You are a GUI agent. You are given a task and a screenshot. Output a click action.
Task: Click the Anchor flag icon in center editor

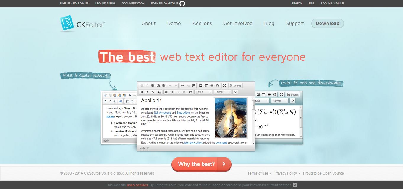(194, 86)
